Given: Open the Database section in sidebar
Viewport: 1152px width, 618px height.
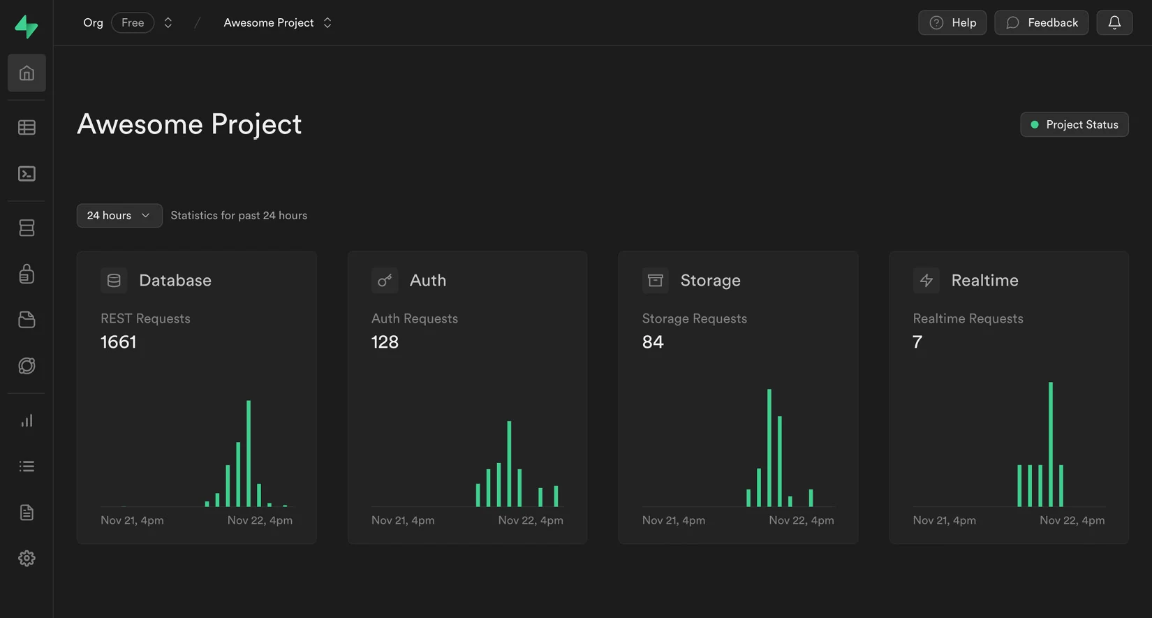Looking at the screenshot, I should 27,228.
